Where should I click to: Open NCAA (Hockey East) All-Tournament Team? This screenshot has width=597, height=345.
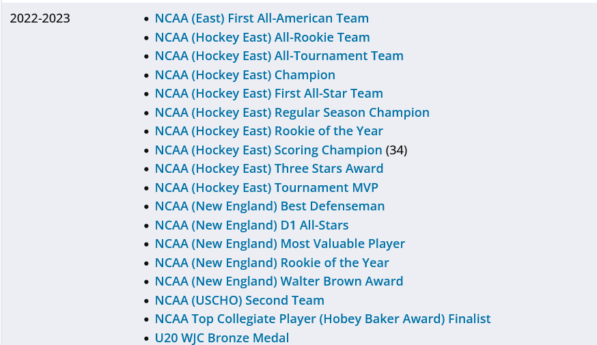click(279, 56)
